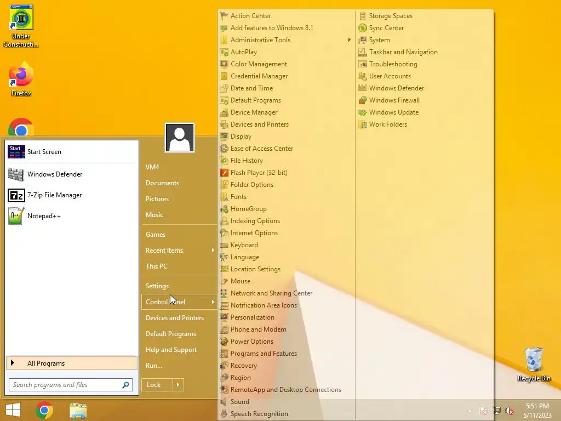The width and height of the screenshot is (561, 421).
Task: Open HomeGroup icon
Action: [x=224, y=209]
